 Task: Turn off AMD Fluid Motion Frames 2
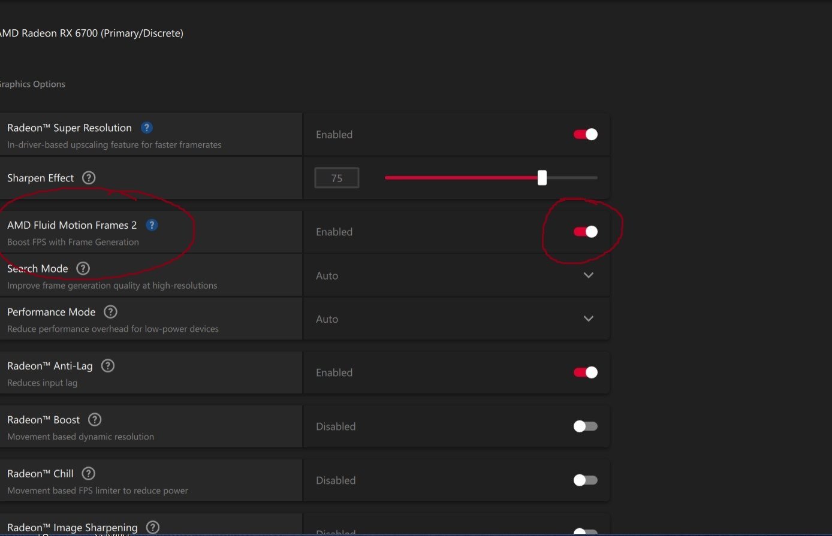(x=586, y=232)
